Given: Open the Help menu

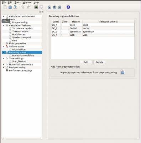Looking at the screenshot, I should tap(36, 3).
